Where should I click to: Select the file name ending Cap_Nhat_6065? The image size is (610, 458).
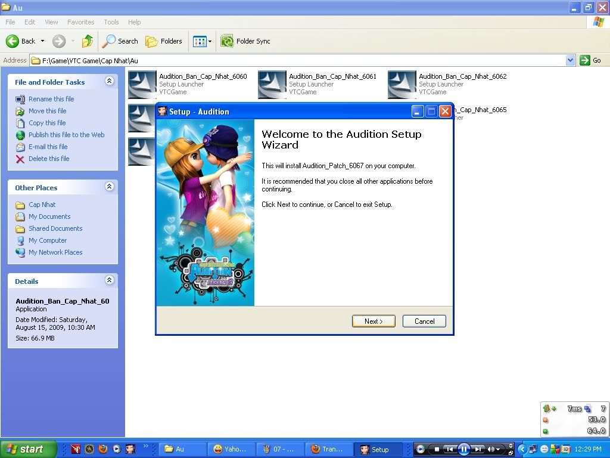pos(480,110)
